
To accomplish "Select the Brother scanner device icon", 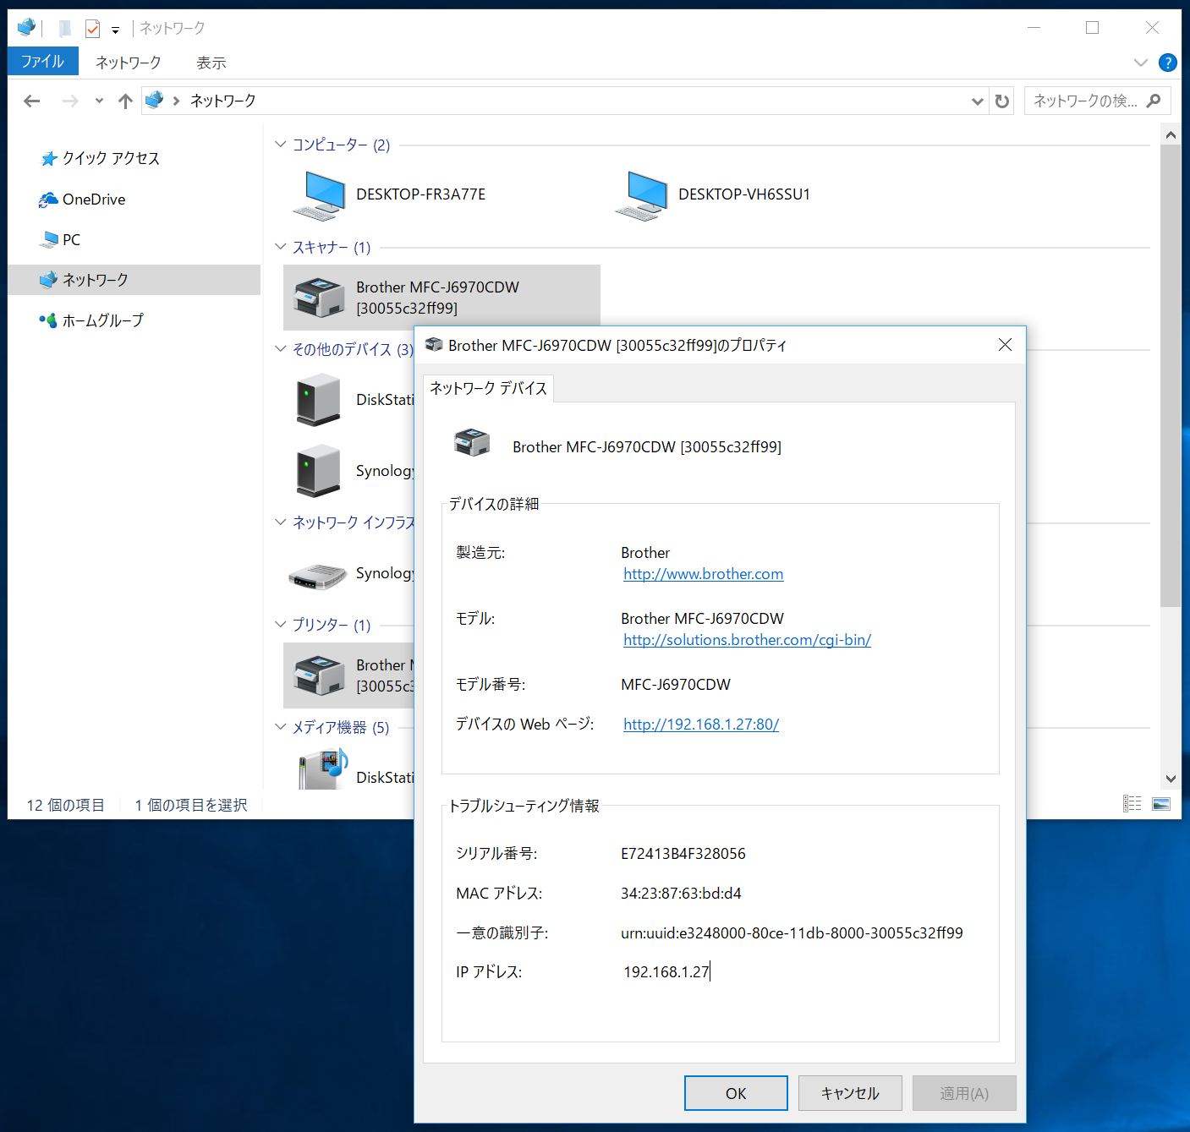I will pos(319,298).
